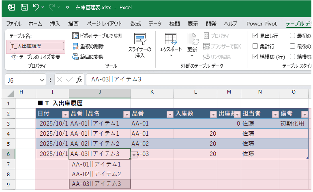
Task: Click 重複の削除 button
Action: [88, 47]
